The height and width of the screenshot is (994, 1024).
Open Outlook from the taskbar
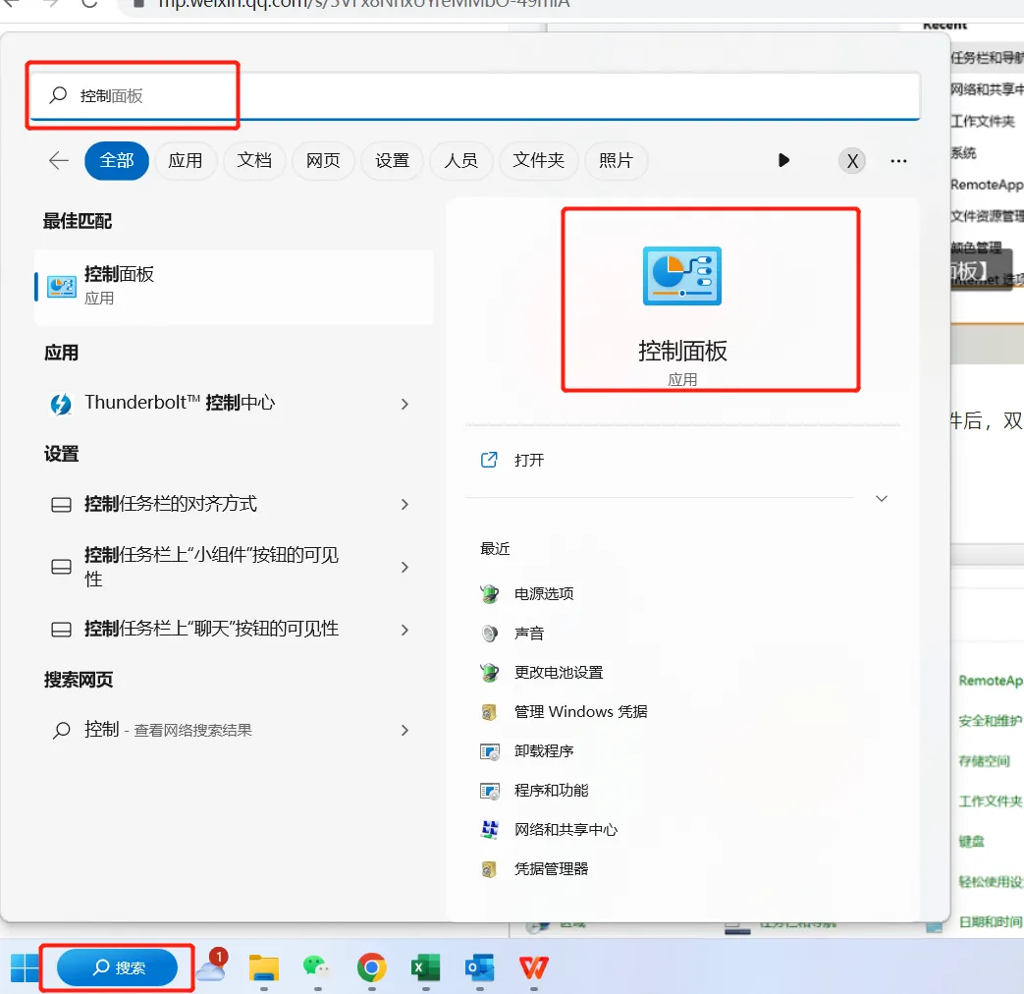479,967
